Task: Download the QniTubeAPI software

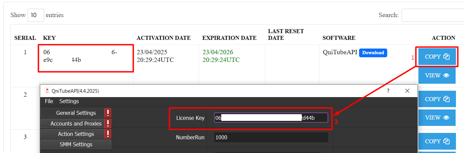Action: [x=373, y=53]
